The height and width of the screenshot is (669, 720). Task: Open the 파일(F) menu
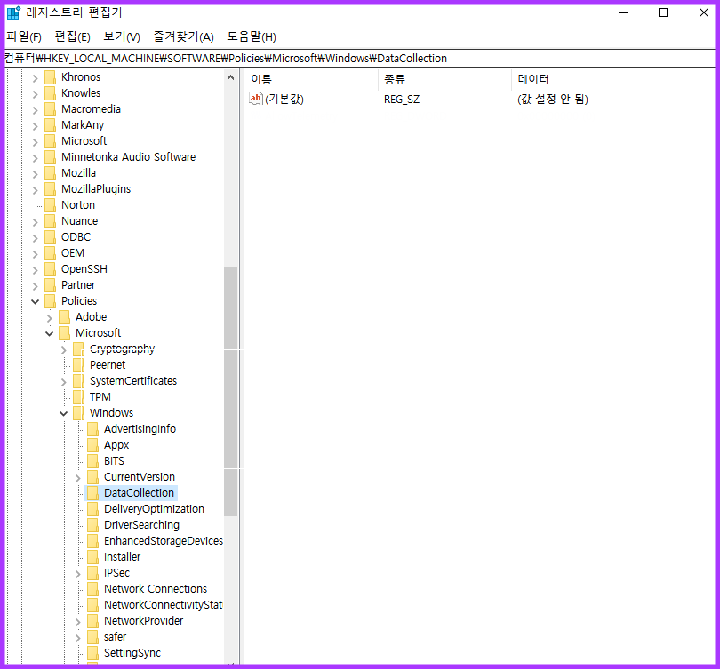coord(24,36)
